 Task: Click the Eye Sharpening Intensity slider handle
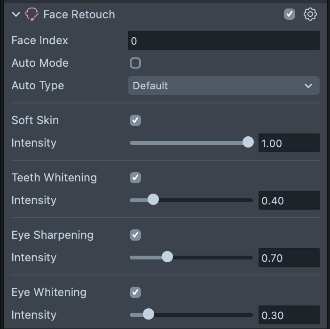(x=167, y=257)
